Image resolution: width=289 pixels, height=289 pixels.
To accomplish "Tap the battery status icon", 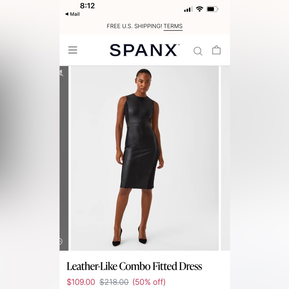I will click(212, 9).
